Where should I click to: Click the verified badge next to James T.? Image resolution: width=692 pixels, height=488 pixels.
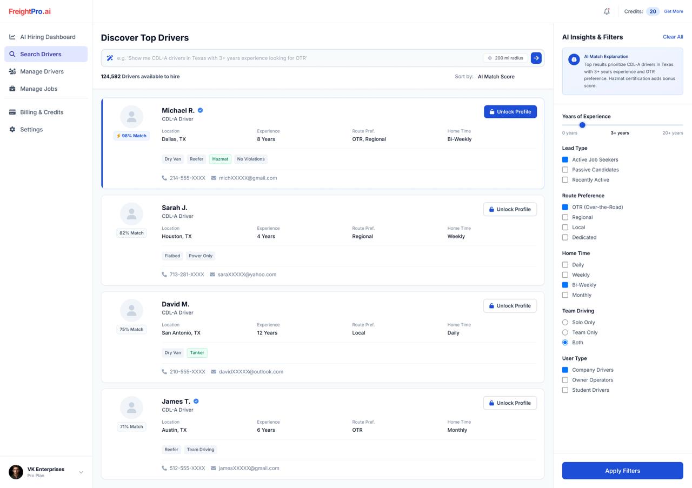(x=196, y=401)
